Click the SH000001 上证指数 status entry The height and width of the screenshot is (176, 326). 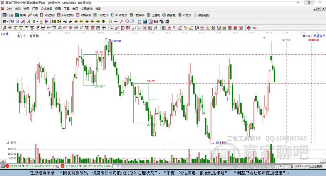pyautogui.click(x=308, y=166)
